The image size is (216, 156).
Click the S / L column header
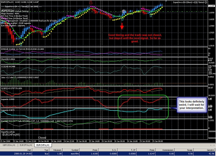tap(107, 150)
